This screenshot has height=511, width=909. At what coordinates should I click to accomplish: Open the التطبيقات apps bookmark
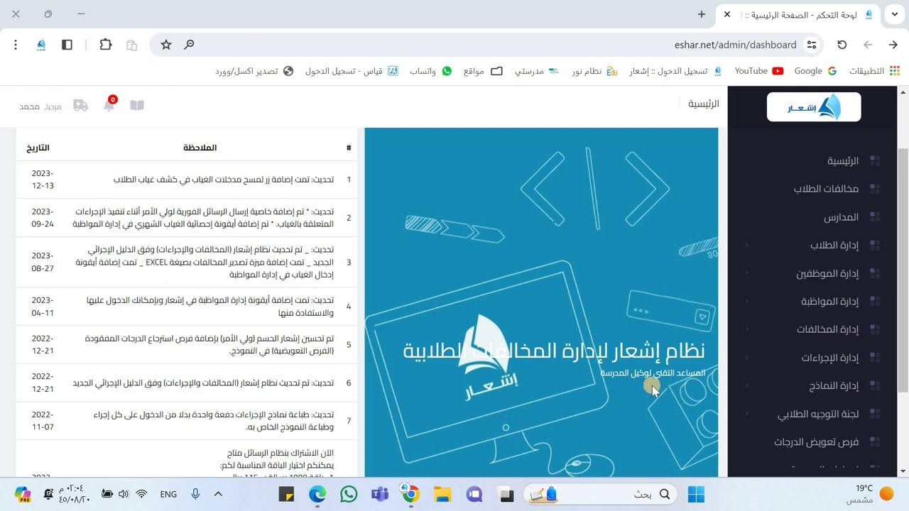pos(874,71)
